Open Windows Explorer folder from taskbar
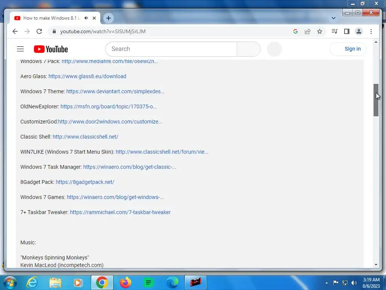Screen dimensions: 386x290 pyautogui.click(x=55, y=282)
